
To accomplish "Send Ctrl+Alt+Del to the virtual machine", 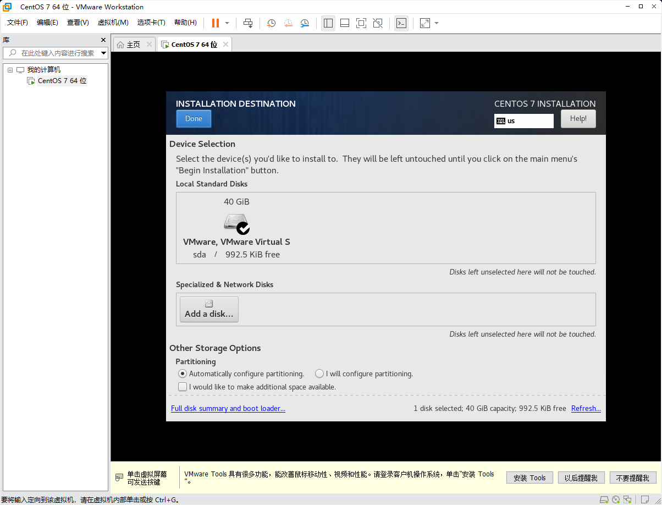I will [248, 23].
